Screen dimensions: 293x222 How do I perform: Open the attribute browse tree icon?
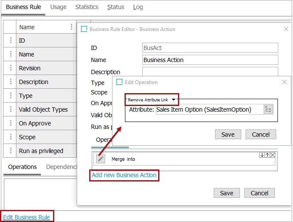coord(268,109)
